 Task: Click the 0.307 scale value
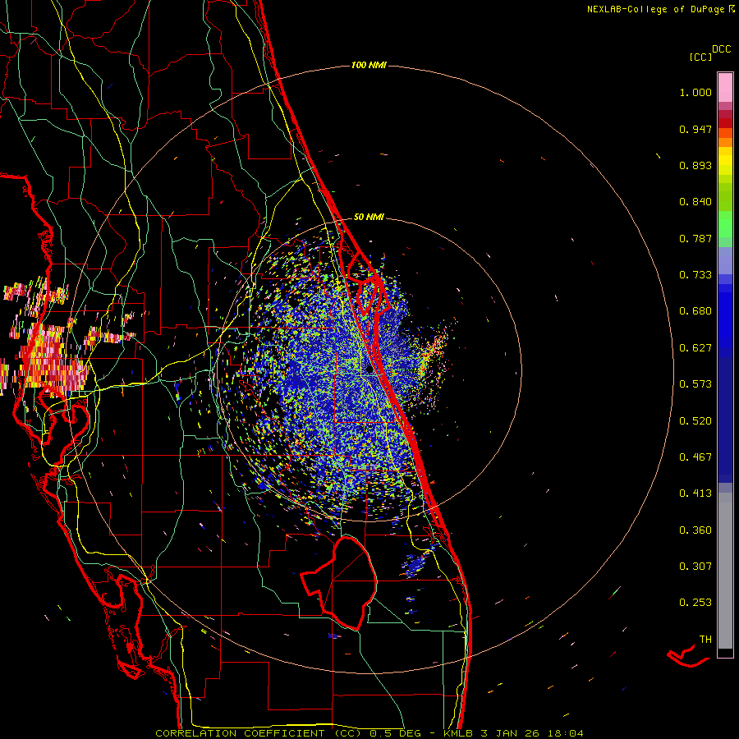tap(695, 567)
